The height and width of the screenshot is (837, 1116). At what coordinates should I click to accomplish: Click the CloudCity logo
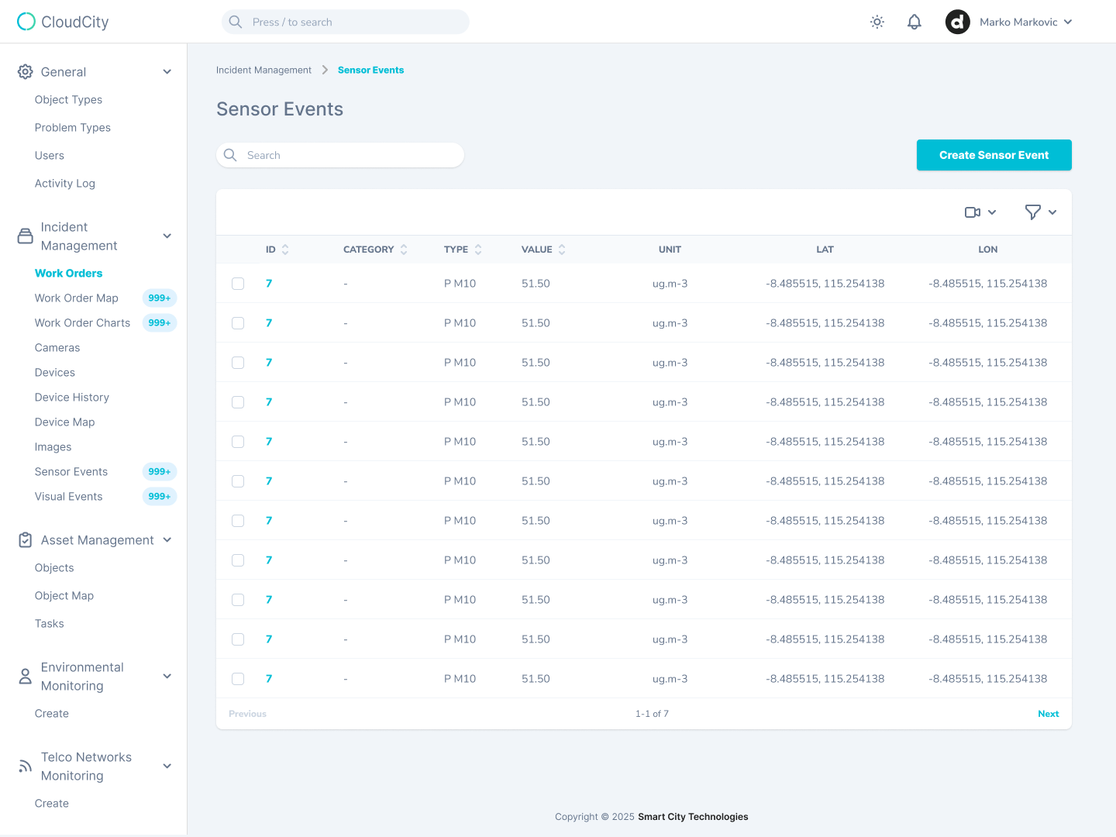point(63,22)
